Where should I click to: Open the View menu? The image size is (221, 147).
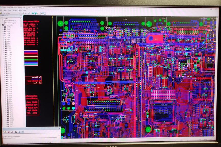tap(9, 10)
